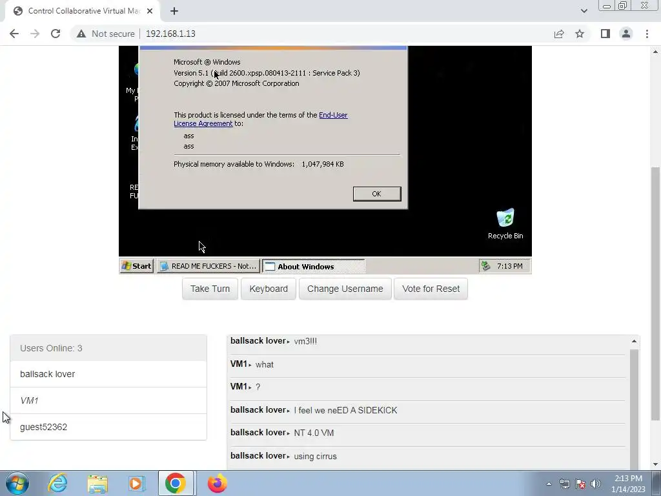Open the host clock showing 2:13 PM

(628, 484)
